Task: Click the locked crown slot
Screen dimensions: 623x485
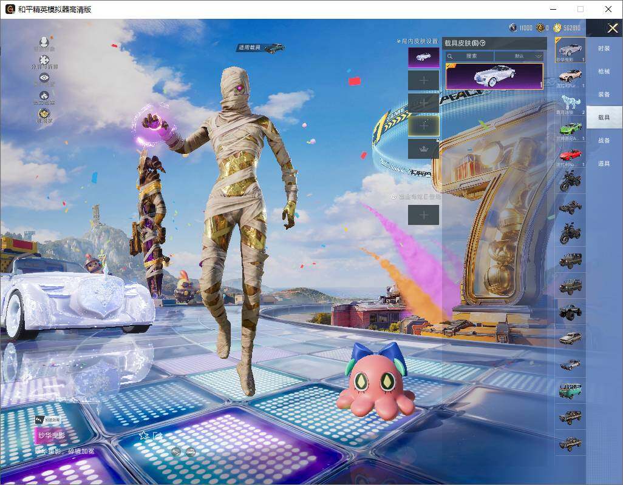Action: [x=424, y=149]
